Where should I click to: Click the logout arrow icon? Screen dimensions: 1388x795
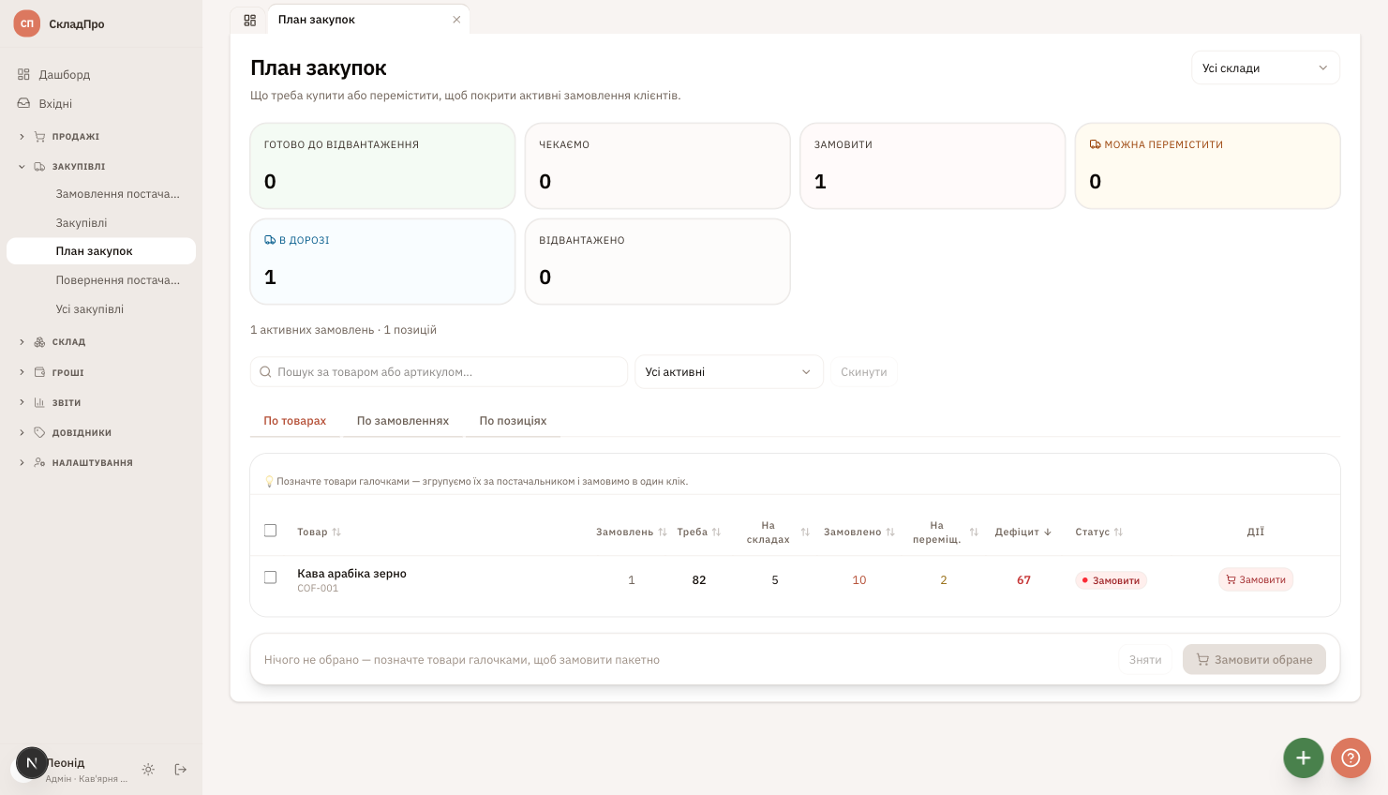pos(181,770)
